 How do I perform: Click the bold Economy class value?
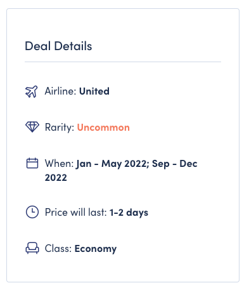(x=96, y=249)
